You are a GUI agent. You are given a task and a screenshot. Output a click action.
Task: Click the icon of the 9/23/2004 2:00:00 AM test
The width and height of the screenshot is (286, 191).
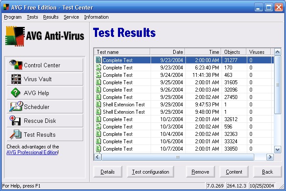(98, 60)
